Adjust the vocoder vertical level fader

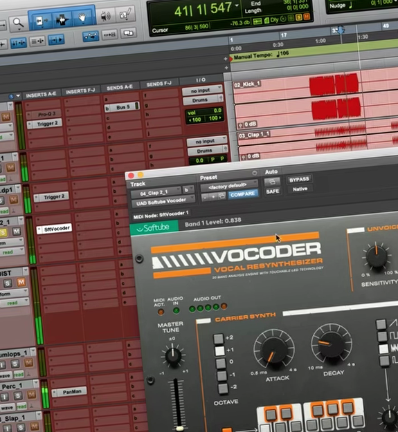pyautogui.click(x=179, y=428)
